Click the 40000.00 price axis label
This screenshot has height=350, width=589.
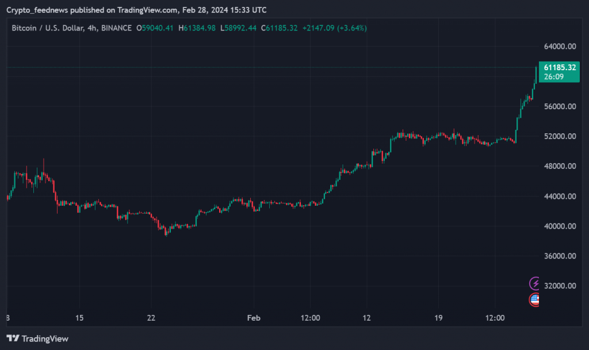(x=560, y=226)
